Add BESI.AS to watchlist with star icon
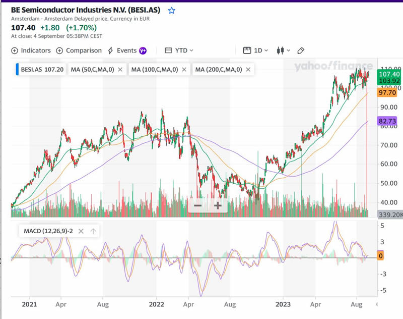 point(172,10)
